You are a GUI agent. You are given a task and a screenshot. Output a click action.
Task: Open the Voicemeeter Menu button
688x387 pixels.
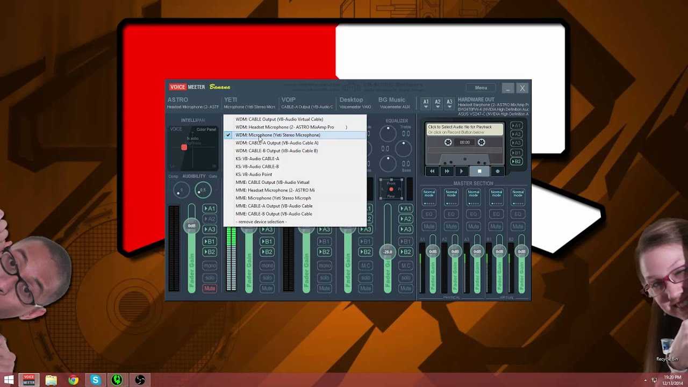[481, 88]
